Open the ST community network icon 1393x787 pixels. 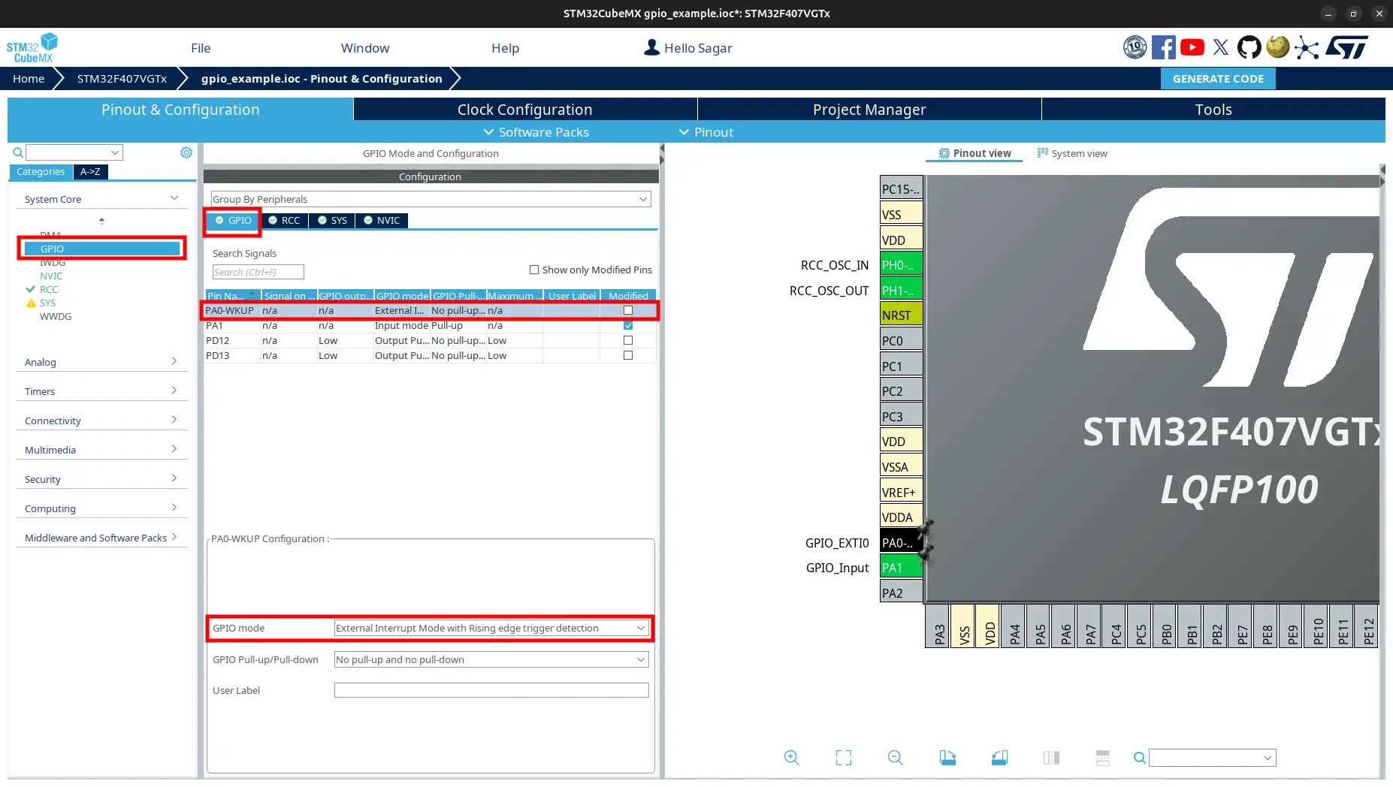point(1307,48)
